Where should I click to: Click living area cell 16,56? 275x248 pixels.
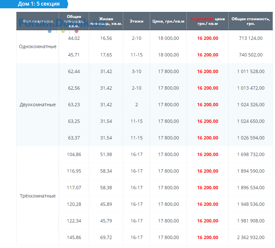click(x=106, y=38)
